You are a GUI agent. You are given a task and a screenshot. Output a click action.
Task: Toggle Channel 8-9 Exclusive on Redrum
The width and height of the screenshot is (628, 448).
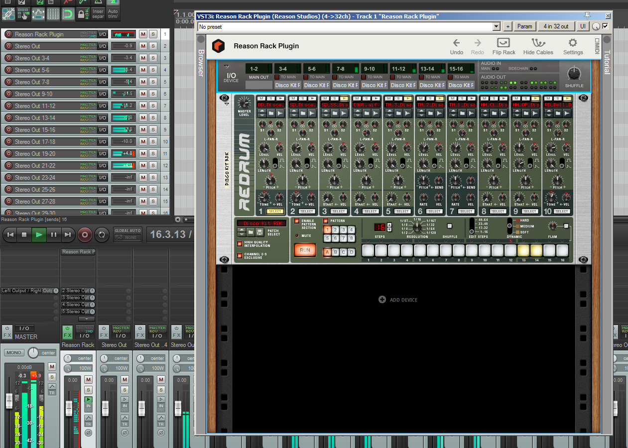tap(240, 256)
